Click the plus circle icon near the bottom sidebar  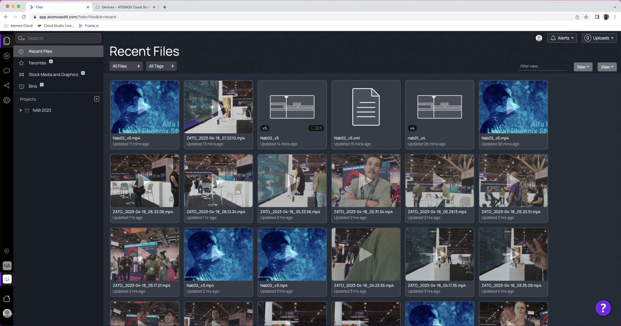coord(7,251)
